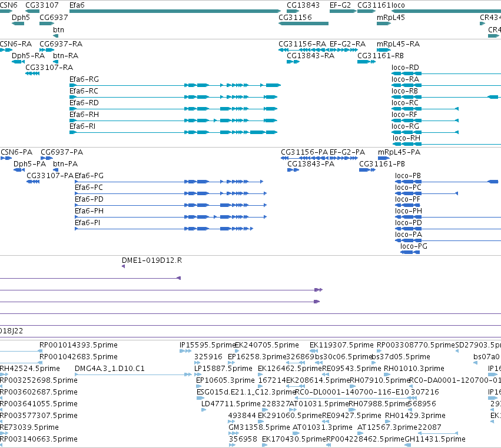This screenshot has width=501, height=448.
Task: Click transcript Efa6-RH
Action: [84, 115]
